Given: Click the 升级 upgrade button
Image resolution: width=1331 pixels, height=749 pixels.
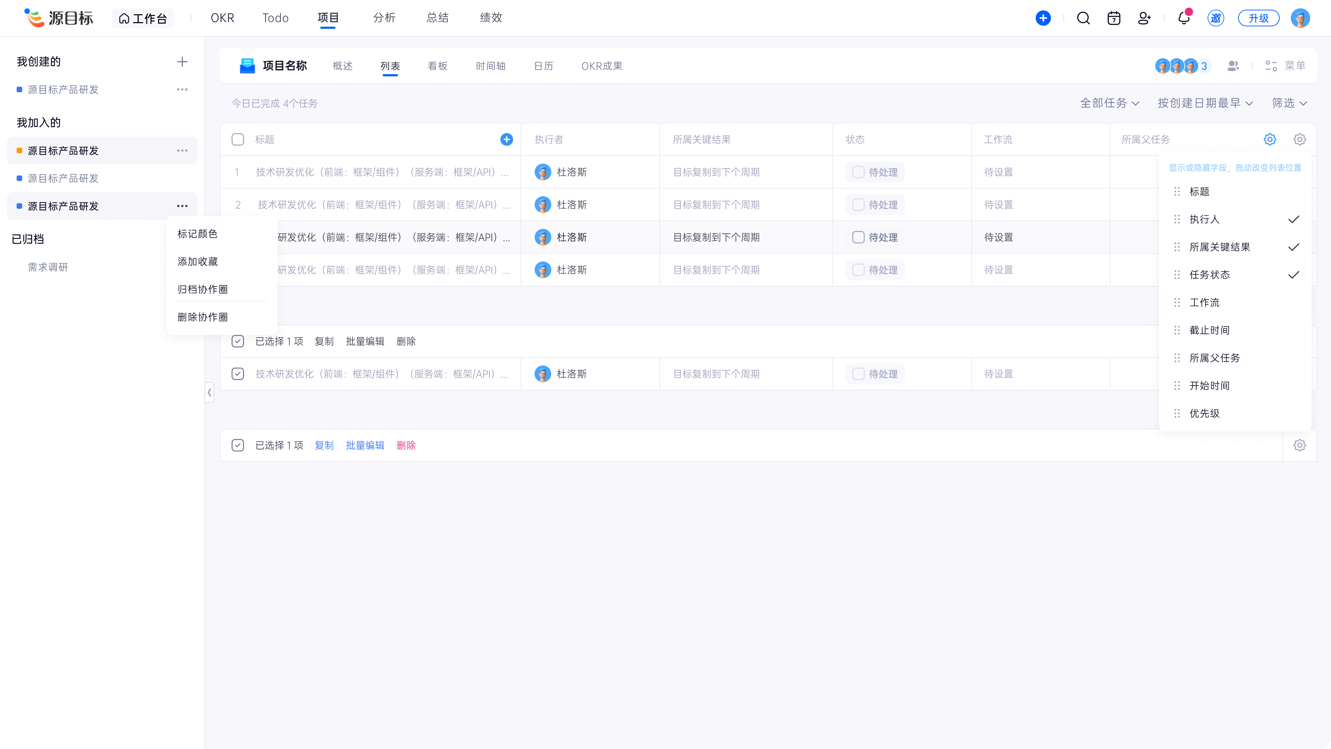Looking at the screenshot, I should (x=1258, y=18).
